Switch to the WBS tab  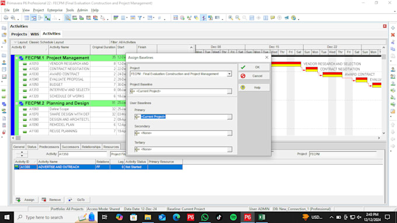click(x=34, y=34)
